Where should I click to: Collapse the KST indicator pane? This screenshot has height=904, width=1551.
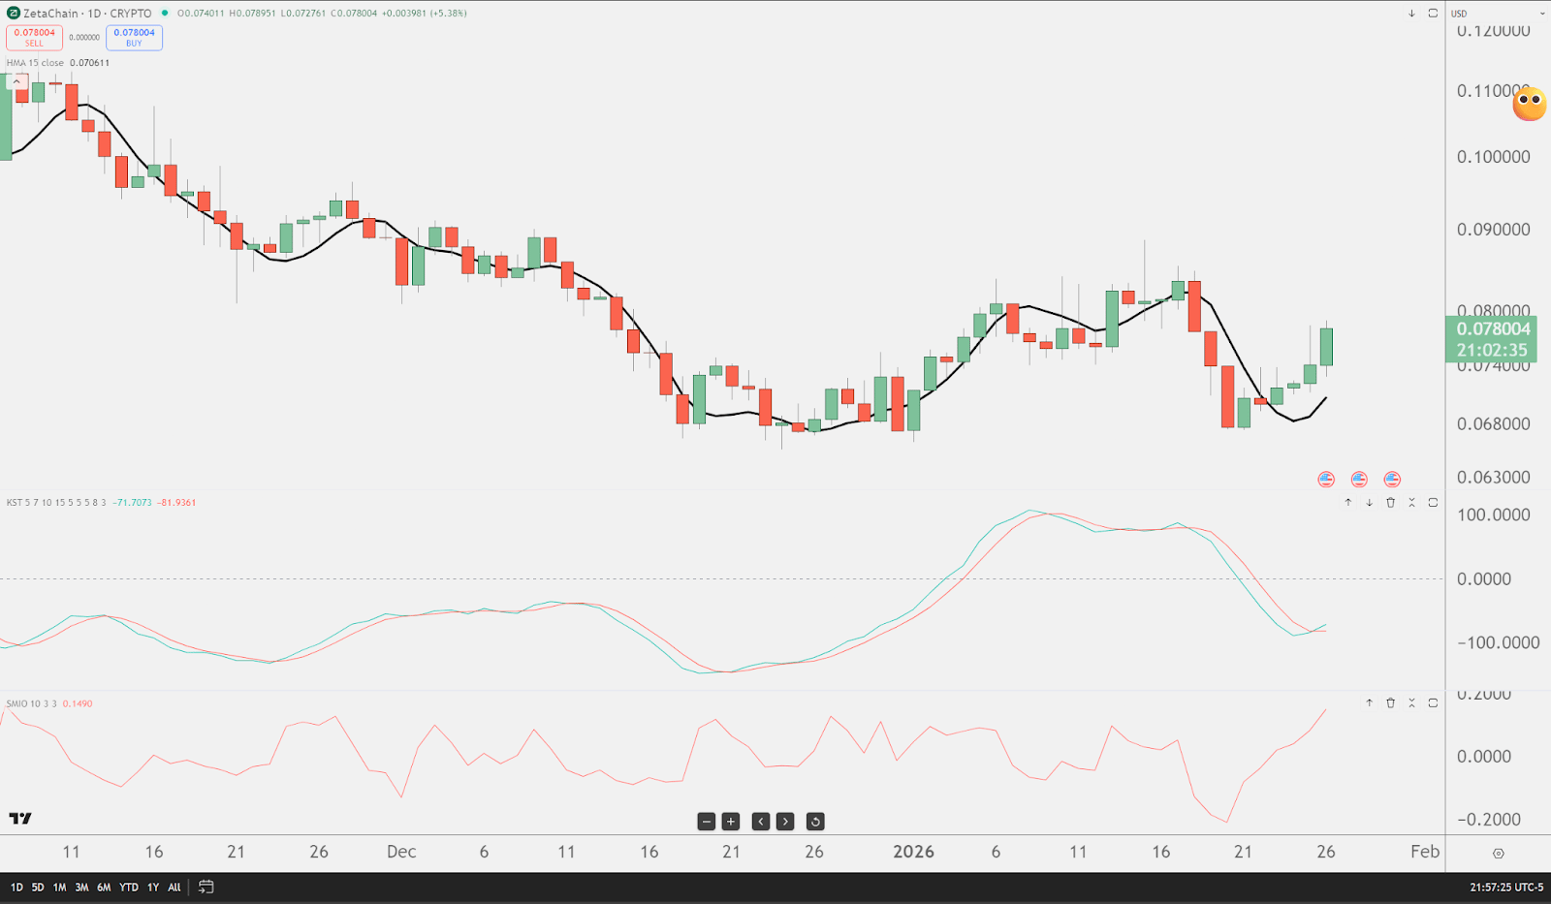tap(1411, 503)
